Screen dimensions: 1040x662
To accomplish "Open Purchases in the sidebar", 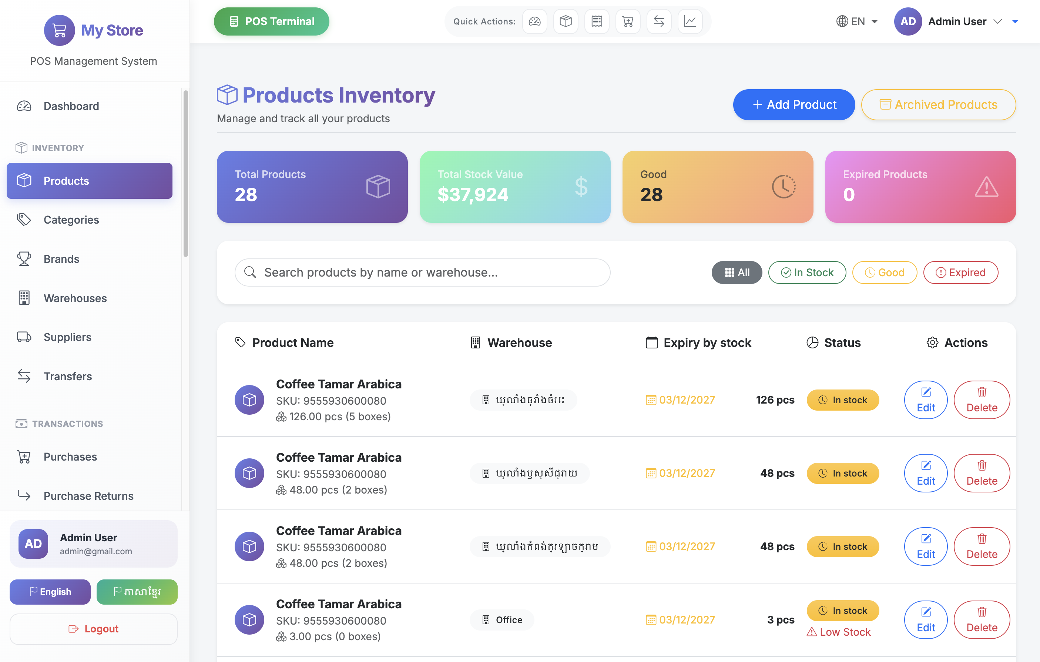I will (90, 456).
